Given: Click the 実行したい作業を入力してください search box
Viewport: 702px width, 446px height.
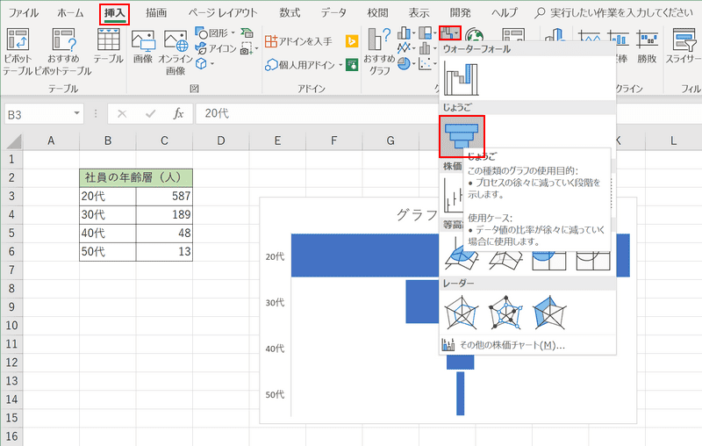Looking at the screenshot, I should (615, 13).
